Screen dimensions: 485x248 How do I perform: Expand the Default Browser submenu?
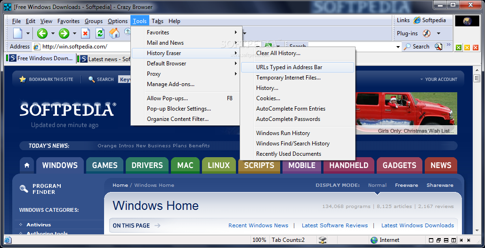tap(236, 64)
